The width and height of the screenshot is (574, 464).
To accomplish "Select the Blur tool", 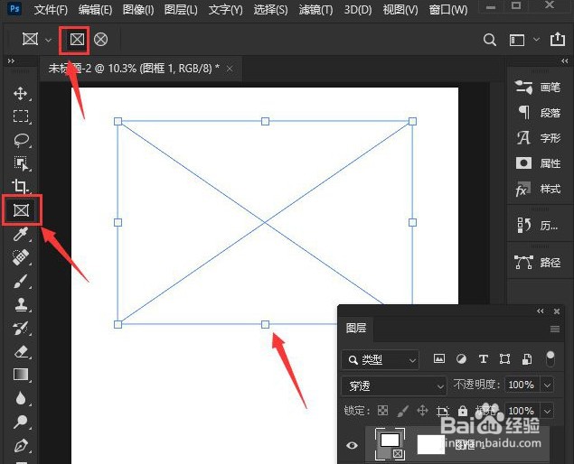I will 21,398.
